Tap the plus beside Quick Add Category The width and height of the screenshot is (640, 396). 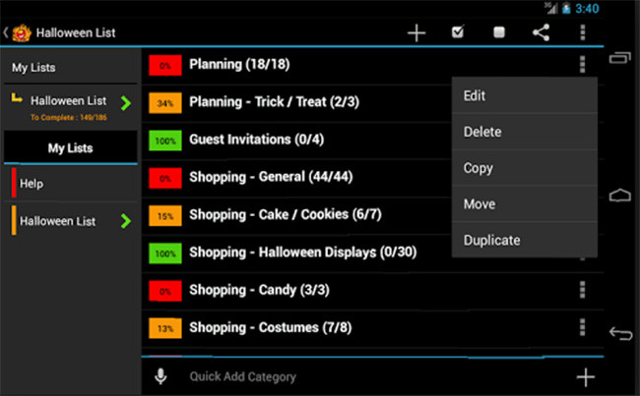pyautogui.click(x=585, y=376)
